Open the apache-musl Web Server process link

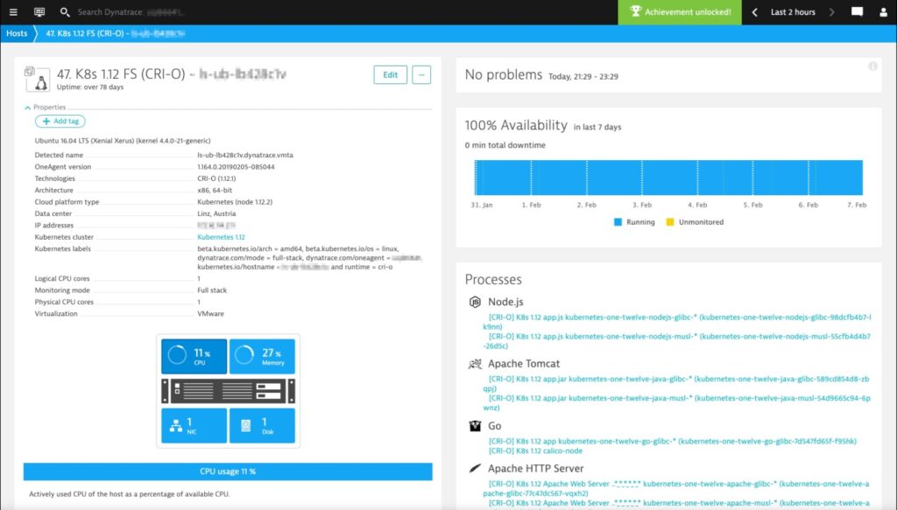click(677, 504)
